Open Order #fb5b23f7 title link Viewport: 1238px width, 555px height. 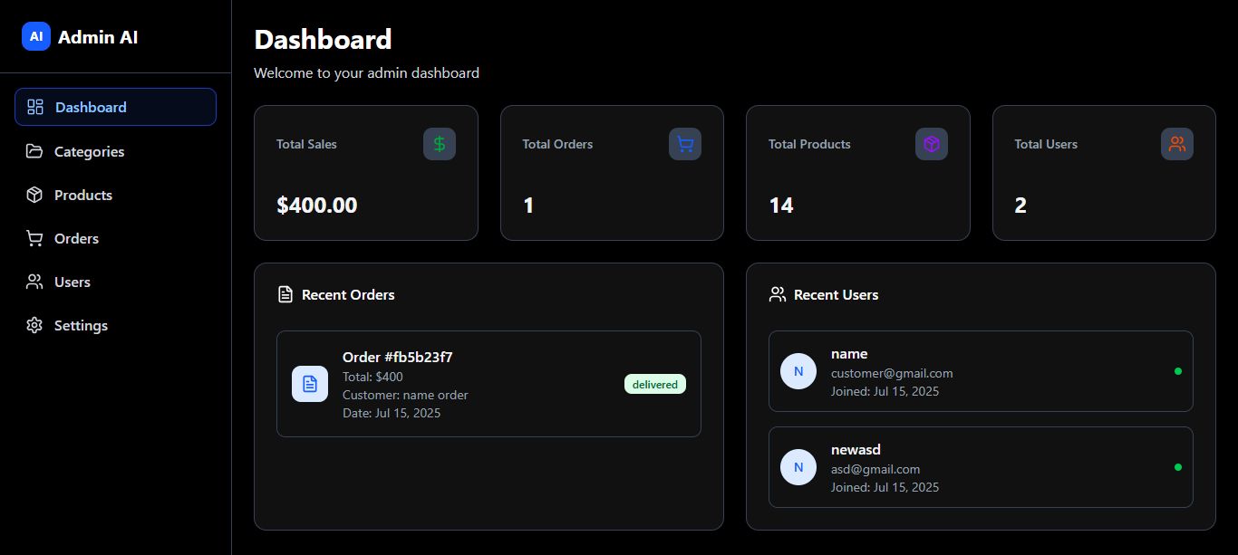pos(397,357)
